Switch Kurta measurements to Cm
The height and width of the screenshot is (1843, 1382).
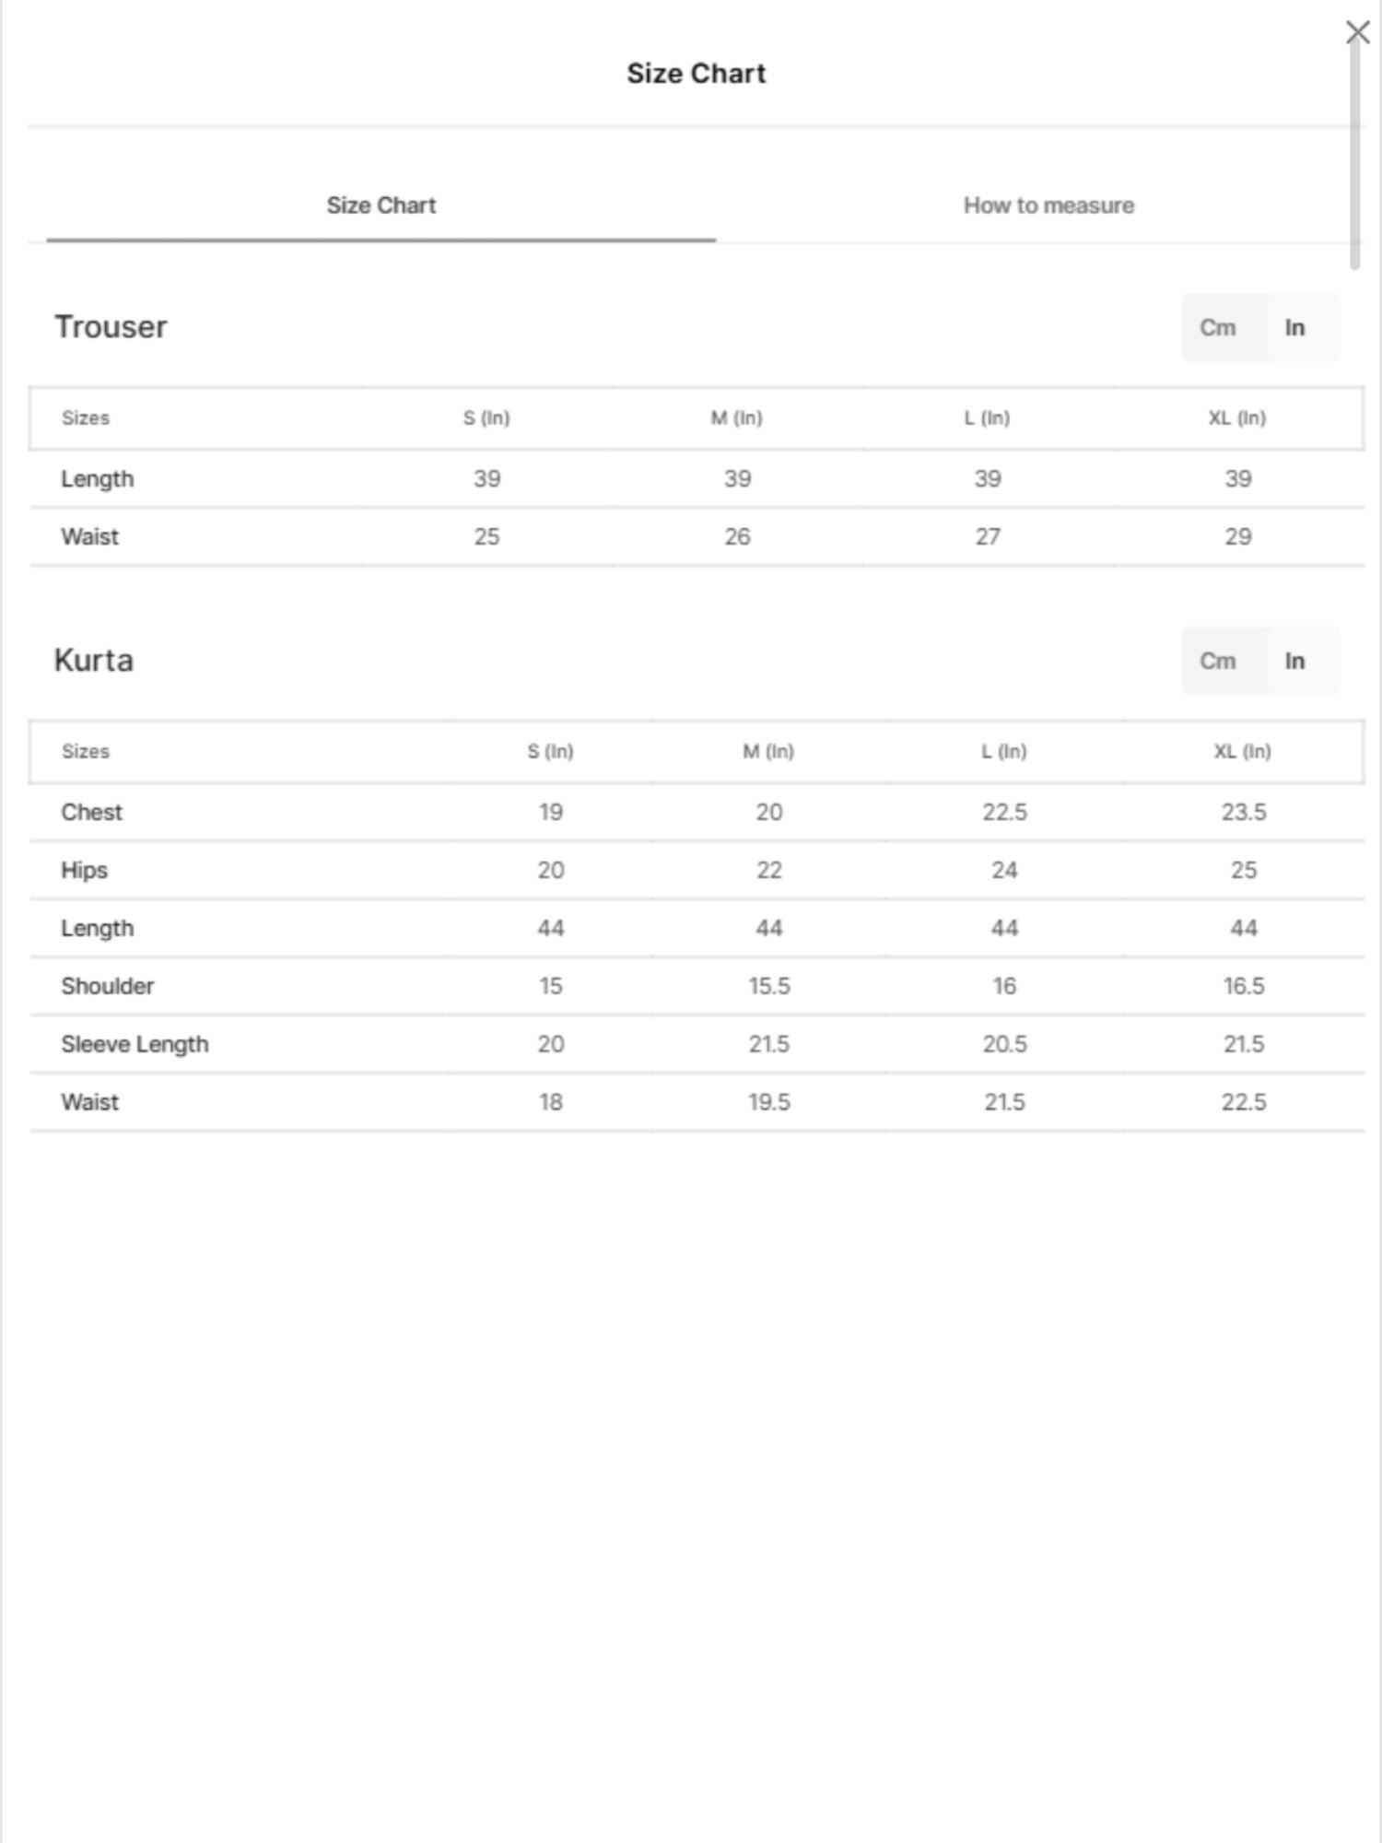(x=1217, y=661)
